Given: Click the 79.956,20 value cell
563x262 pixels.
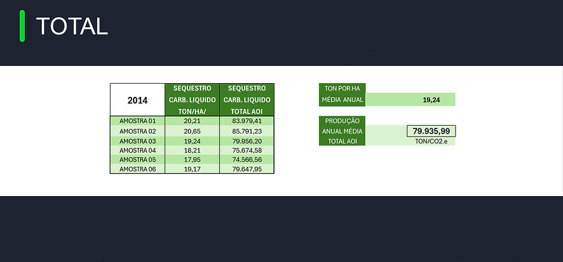Looking at the screenshot, I should coord(247,140).
